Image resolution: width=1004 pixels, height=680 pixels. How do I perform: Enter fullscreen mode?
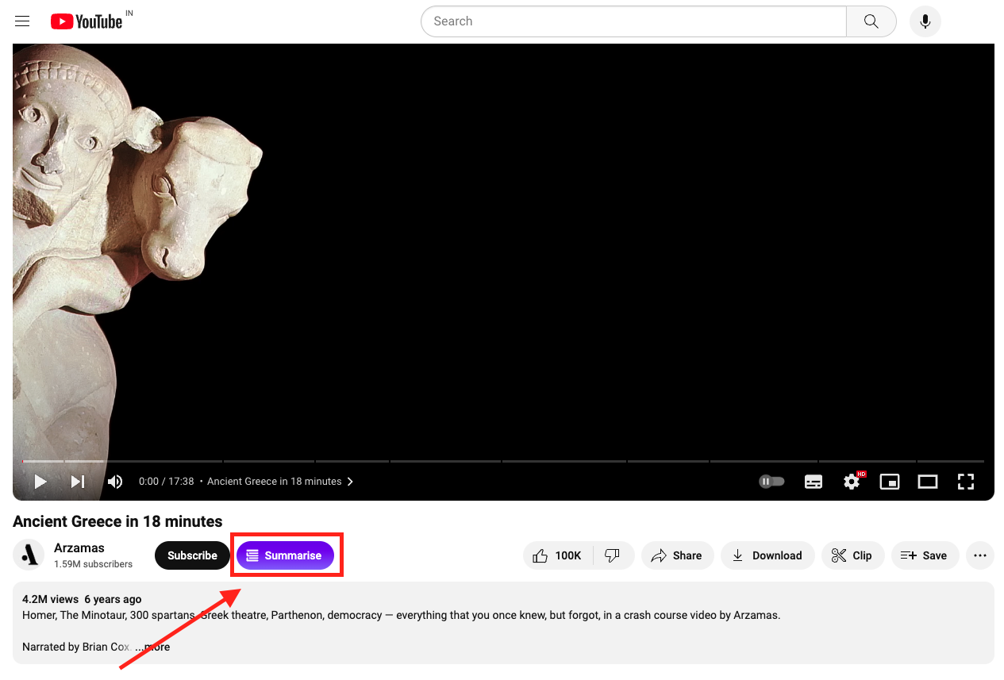pyautogui.click(x=965, y=482)
